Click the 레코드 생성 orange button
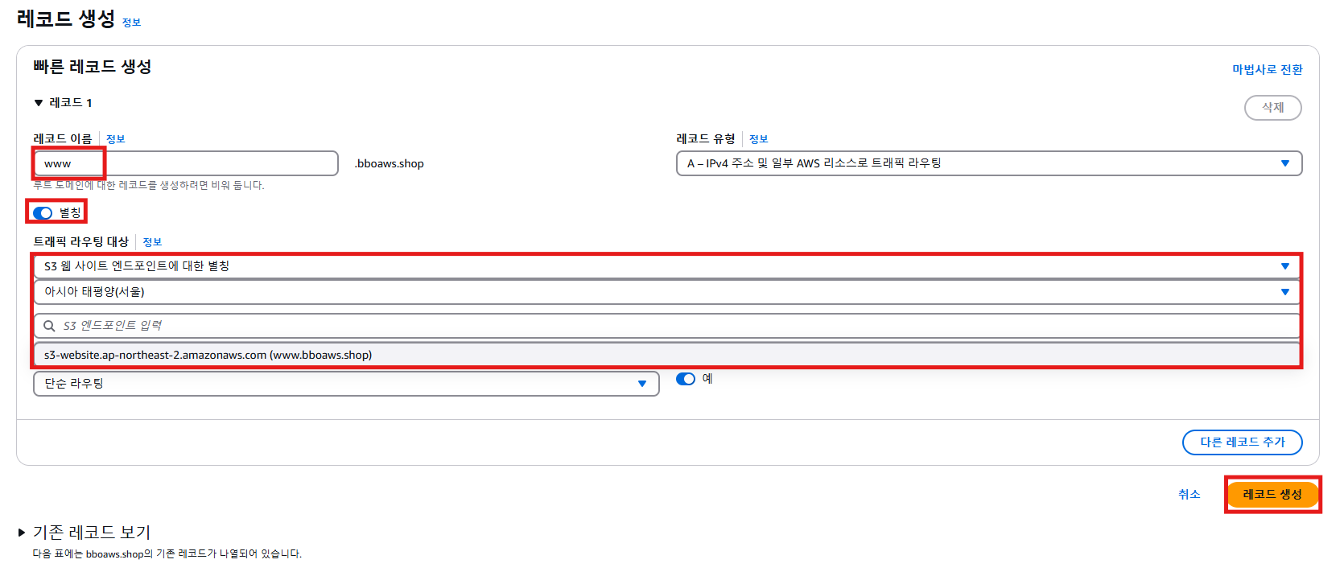Image resolution: width=1340 pixels, height=576 pixels. tap(1272, 494)
